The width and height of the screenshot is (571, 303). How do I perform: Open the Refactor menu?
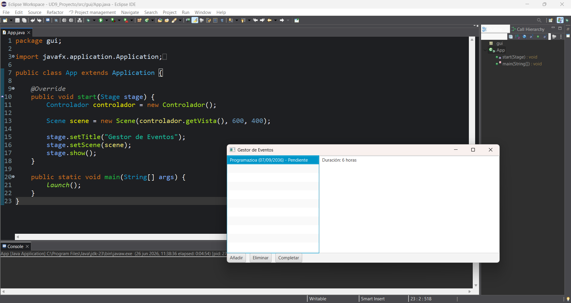pos(55,12)
